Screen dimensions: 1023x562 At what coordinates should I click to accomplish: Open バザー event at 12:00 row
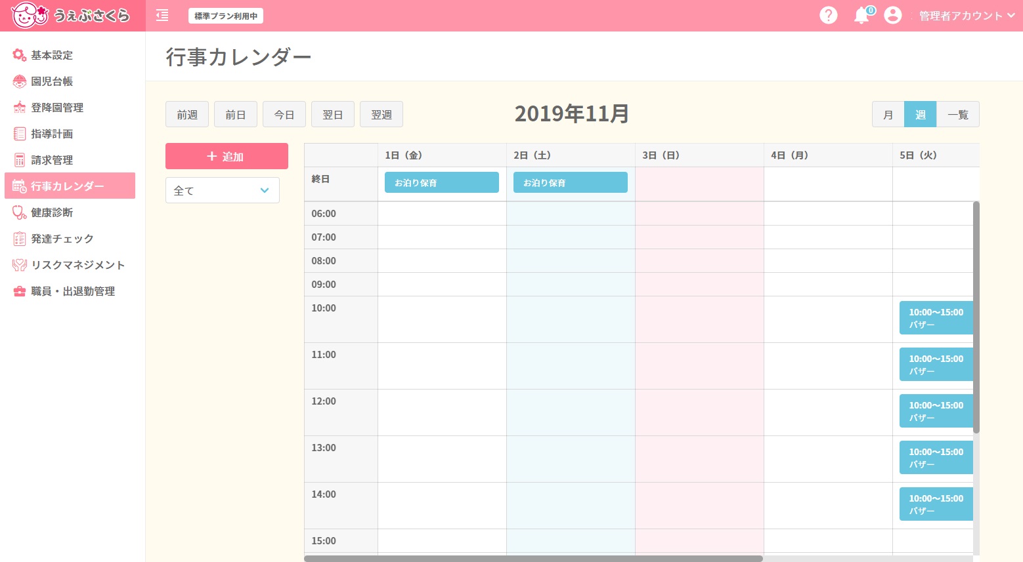click(x=936, y=411)
